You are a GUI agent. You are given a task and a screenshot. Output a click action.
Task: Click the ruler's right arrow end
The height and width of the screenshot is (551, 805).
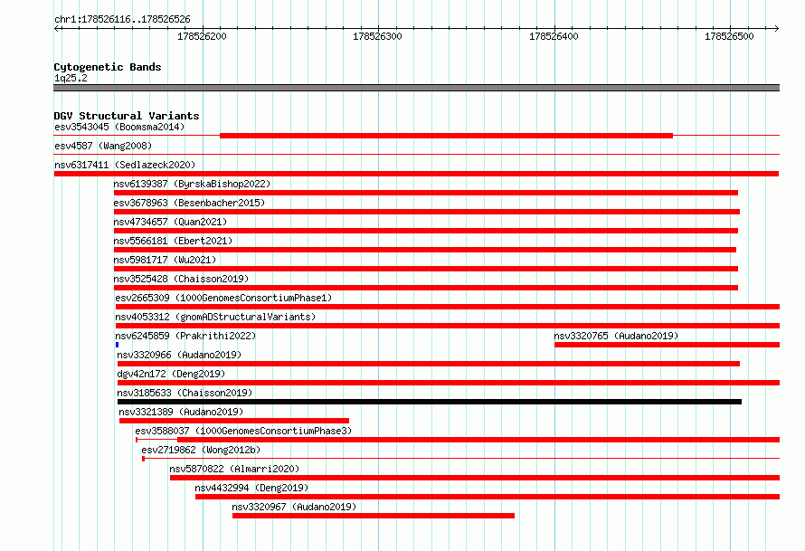776,28
